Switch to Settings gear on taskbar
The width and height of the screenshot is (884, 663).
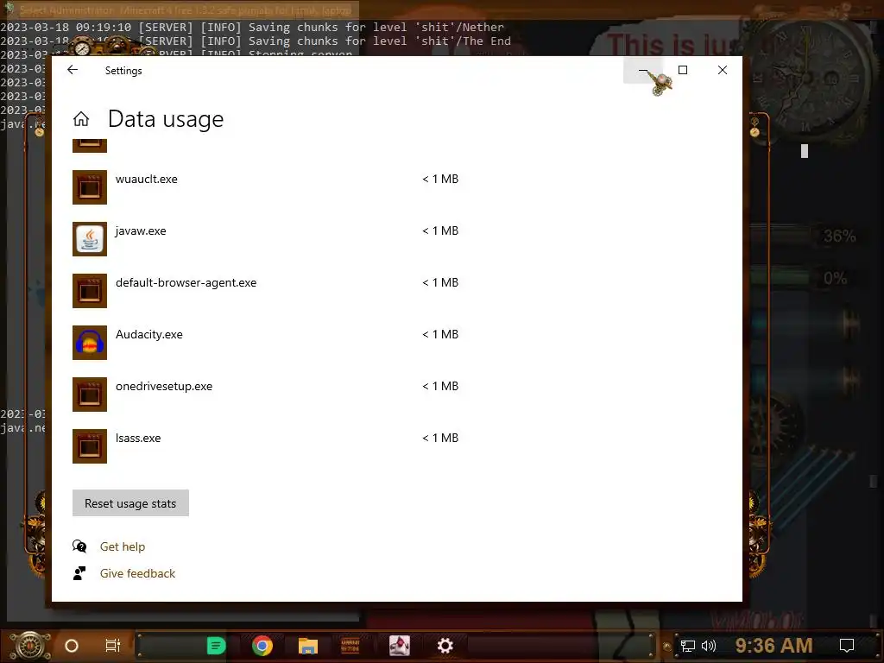[x=445, y=646]
